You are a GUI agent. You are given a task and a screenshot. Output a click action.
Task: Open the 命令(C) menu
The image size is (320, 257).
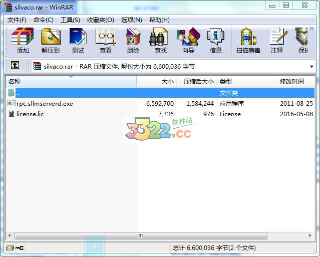[44, 20]
